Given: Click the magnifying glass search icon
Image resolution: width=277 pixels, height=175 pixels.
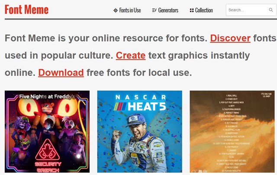Looking at the screenshot, I should tap(271, 10).
